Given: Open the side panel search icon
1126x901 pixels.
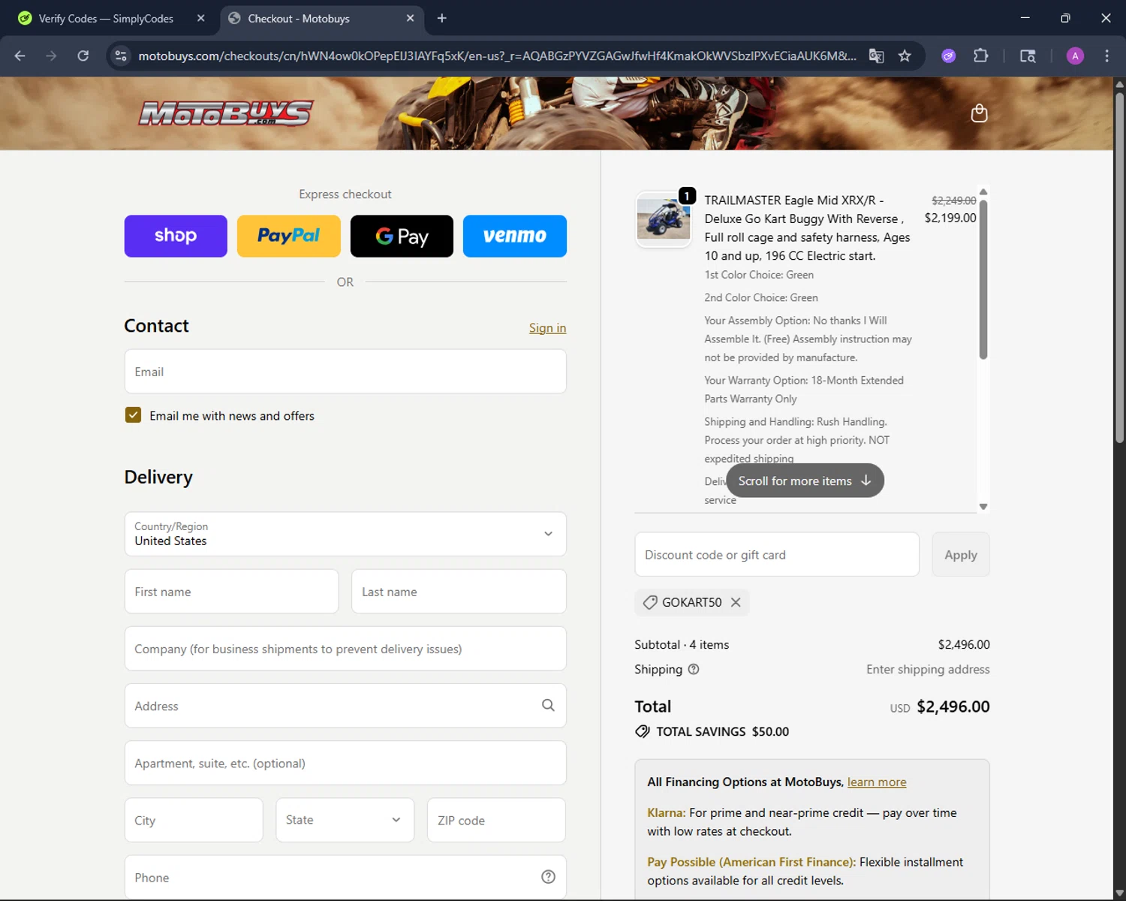Looking at the screenshot, I should click(x=1028, y=56).
